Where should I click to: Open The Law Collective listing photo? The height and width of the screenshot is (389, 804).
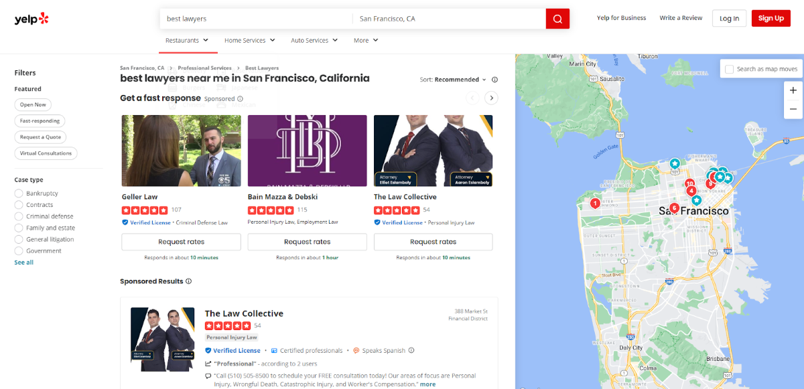163,339
